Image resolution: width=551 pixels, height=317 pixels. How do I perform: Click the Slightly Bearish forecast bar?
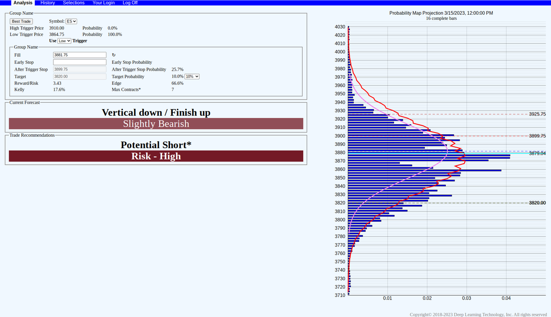[156, 124]
